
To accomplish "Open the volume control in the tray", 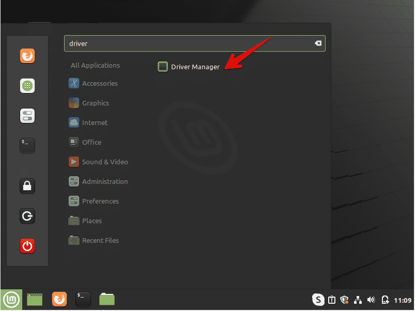I will (x=371, y=300).
